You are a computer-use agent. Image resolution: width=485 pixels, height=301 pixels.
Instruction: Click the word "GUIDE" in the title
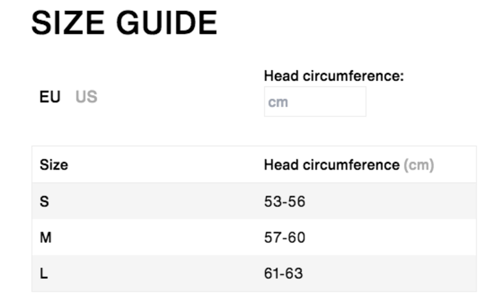pos(167,23)
